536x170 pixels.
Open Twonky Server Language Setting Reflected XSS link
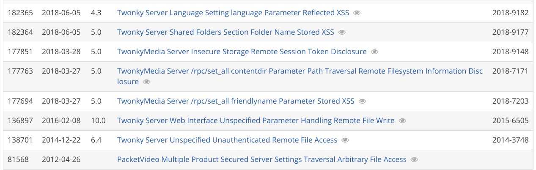click(x=233, y=13)
